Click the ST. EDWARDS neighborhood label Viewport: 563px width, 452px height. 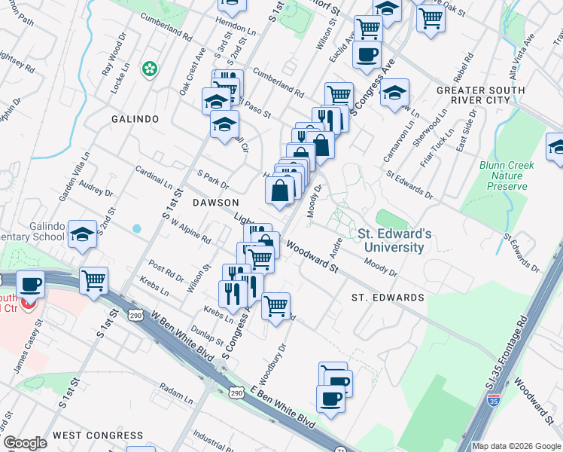pos(388,298)
